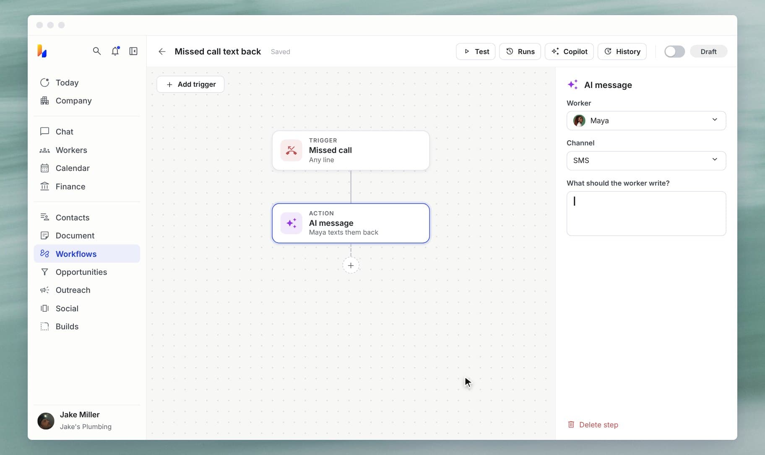This screenshot has width=765, height=455.
Task: Open Calendar from the sidebar
Action: click(x=87, y=168)
